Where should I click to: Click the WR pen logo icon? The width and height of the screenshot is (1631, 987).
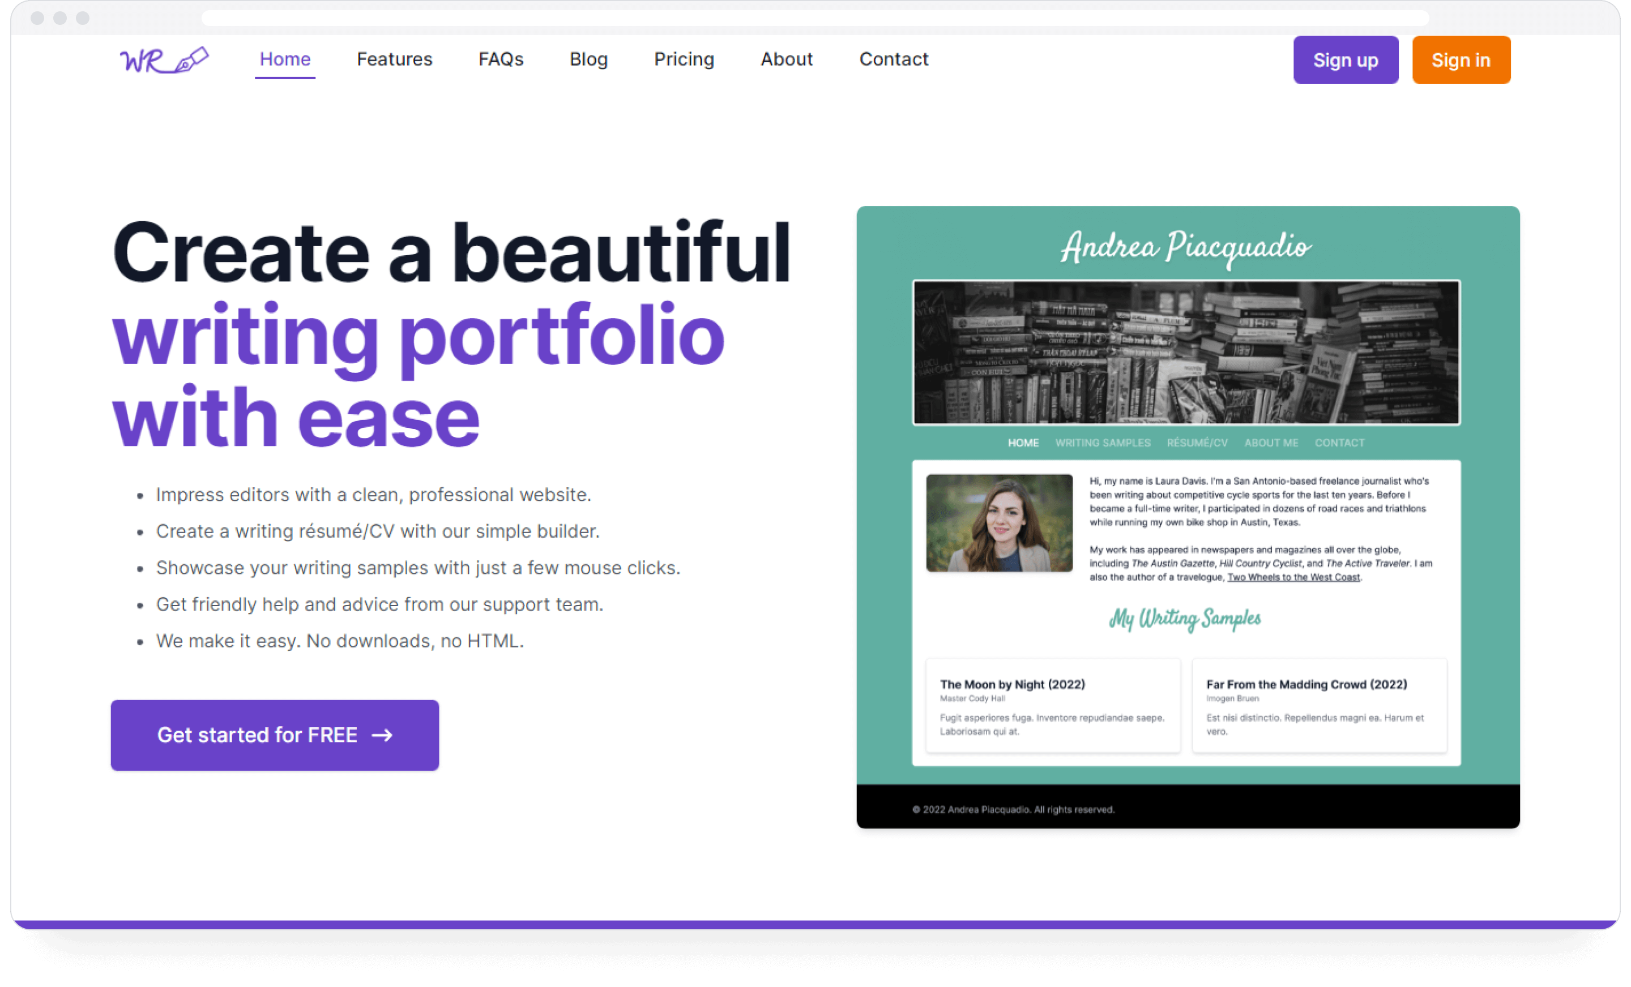click(x=163, y=59)
